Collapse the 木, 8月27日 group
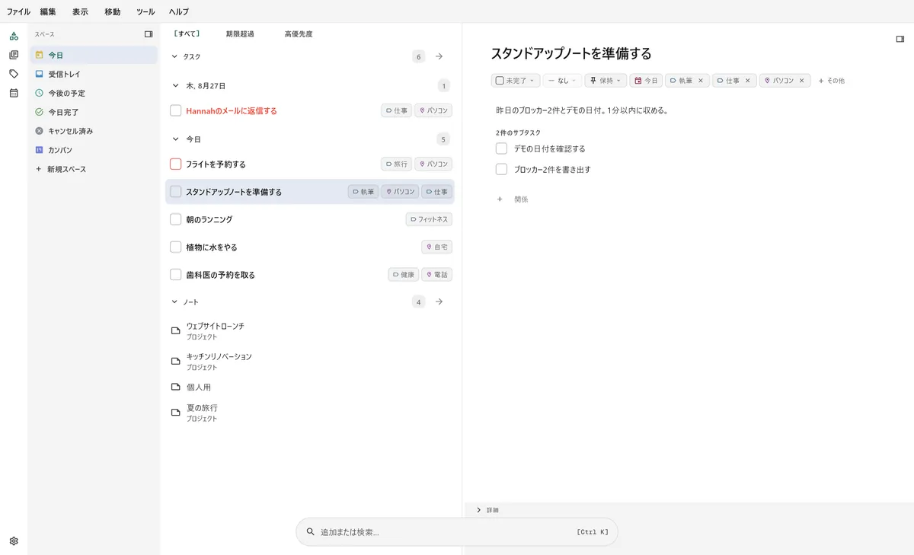The image size is (914, 555). pyautogui.click(x=174, y=86)
